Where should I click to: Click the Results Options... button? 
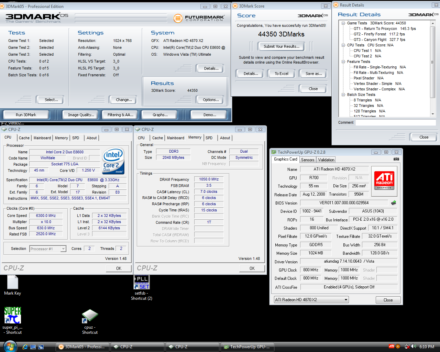point(211,100)
